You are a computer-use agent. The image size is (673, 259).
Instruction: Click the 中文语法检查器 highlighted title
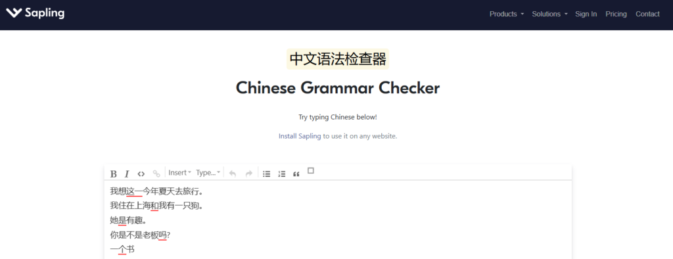click(x=338, y=59)
